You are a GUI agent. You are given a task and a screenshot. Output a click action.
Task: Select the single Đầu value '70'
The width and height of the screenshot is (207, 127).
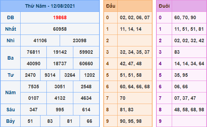(123, 98)
